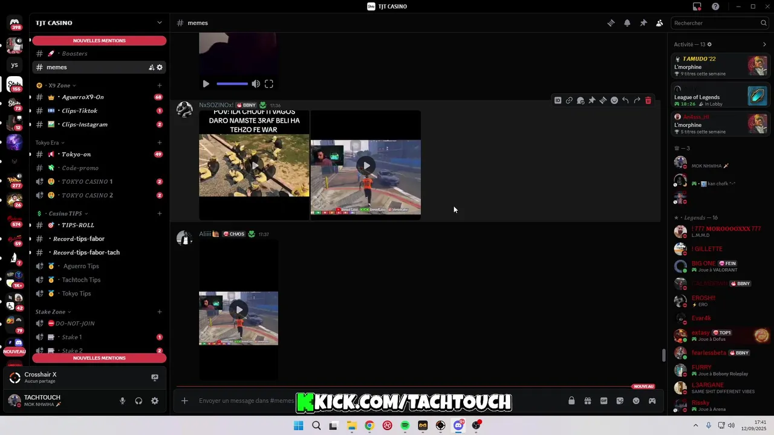Screen dimensions: 774x435
Task: Play NxSOZINOx's second video thumbnail
Action: tap(366, 166)
